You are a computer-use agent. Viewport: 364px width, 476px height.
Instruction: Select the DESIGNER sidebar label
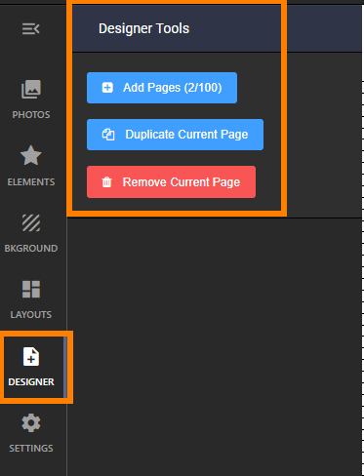(x=31, y=382)
